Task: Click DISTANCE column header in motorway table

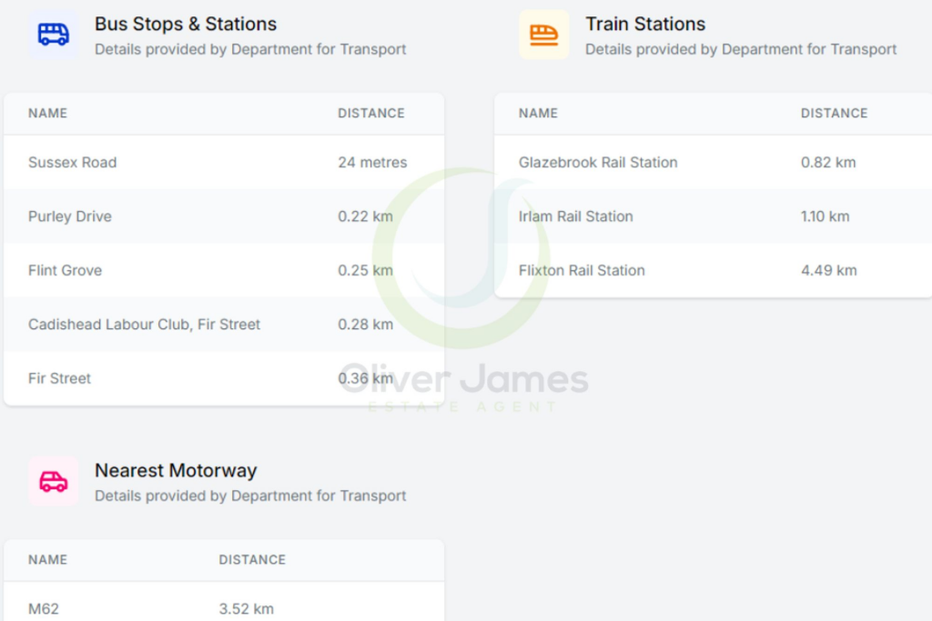Action: click(x=252, y=560)
